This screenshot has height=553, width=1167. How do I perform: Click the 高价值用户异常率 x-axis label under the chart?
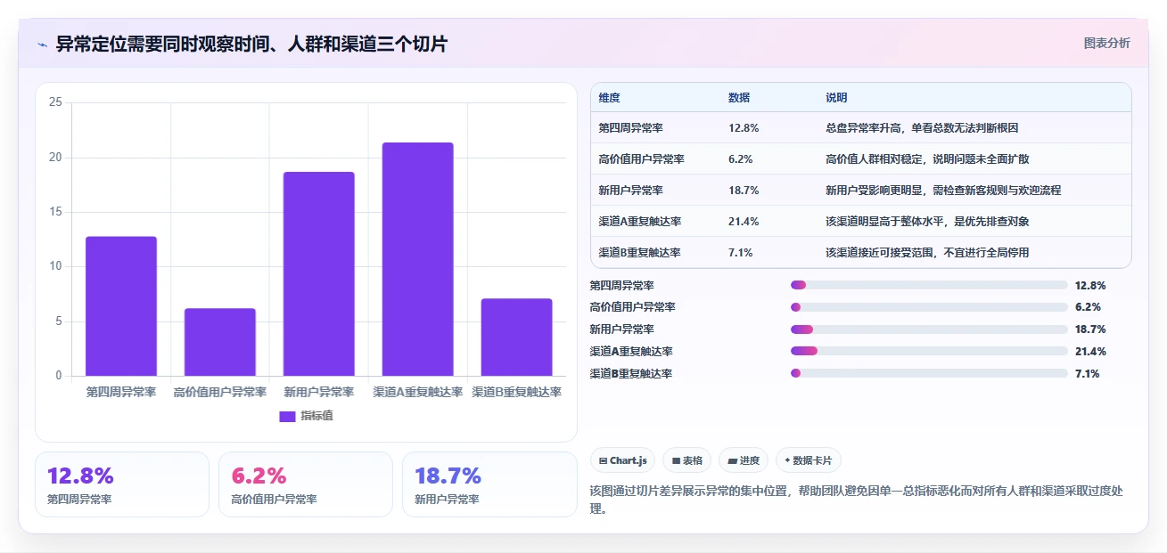[x=220, y=392]
